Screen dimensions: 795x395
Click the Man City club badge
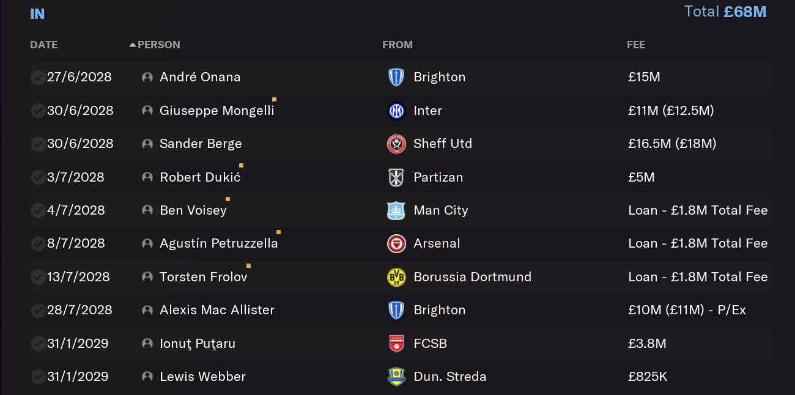pos(396,210)
